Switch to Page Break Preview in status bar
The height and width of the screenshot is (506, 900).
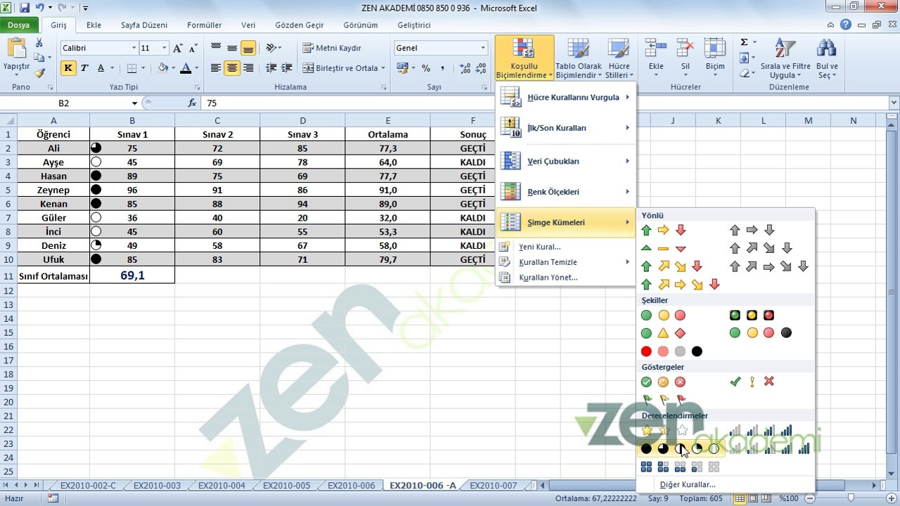(765, 498)
